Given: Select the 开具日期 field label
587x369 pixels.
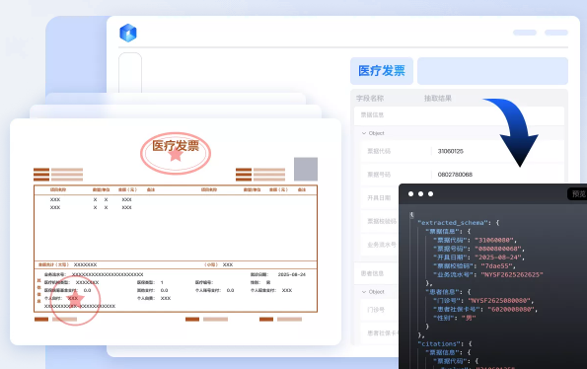Looking at the screenshot, I should 379,198.
